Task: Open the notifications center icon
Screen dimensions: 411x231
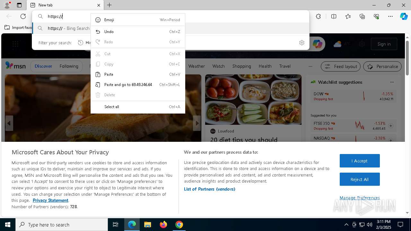Action: click(x=400, y=225)
